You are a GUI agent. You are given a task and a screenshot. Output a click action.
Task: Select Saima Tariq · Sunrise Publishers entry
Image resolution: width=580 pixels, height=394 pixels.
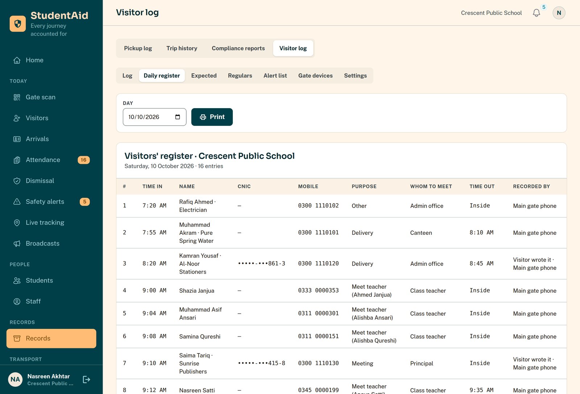point(196,363)
